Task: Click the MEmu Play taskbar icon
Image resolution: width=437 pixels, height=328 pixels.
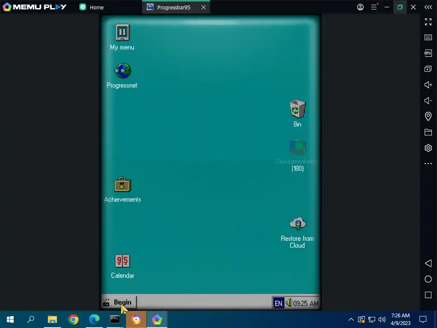Action: tap(157, 319)
